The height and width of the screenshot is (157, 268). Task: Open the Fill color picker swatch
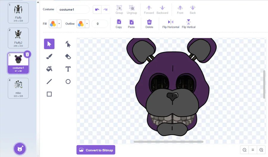click(x=53, y=24)
